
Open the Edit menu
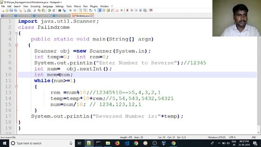pos(9,6)
